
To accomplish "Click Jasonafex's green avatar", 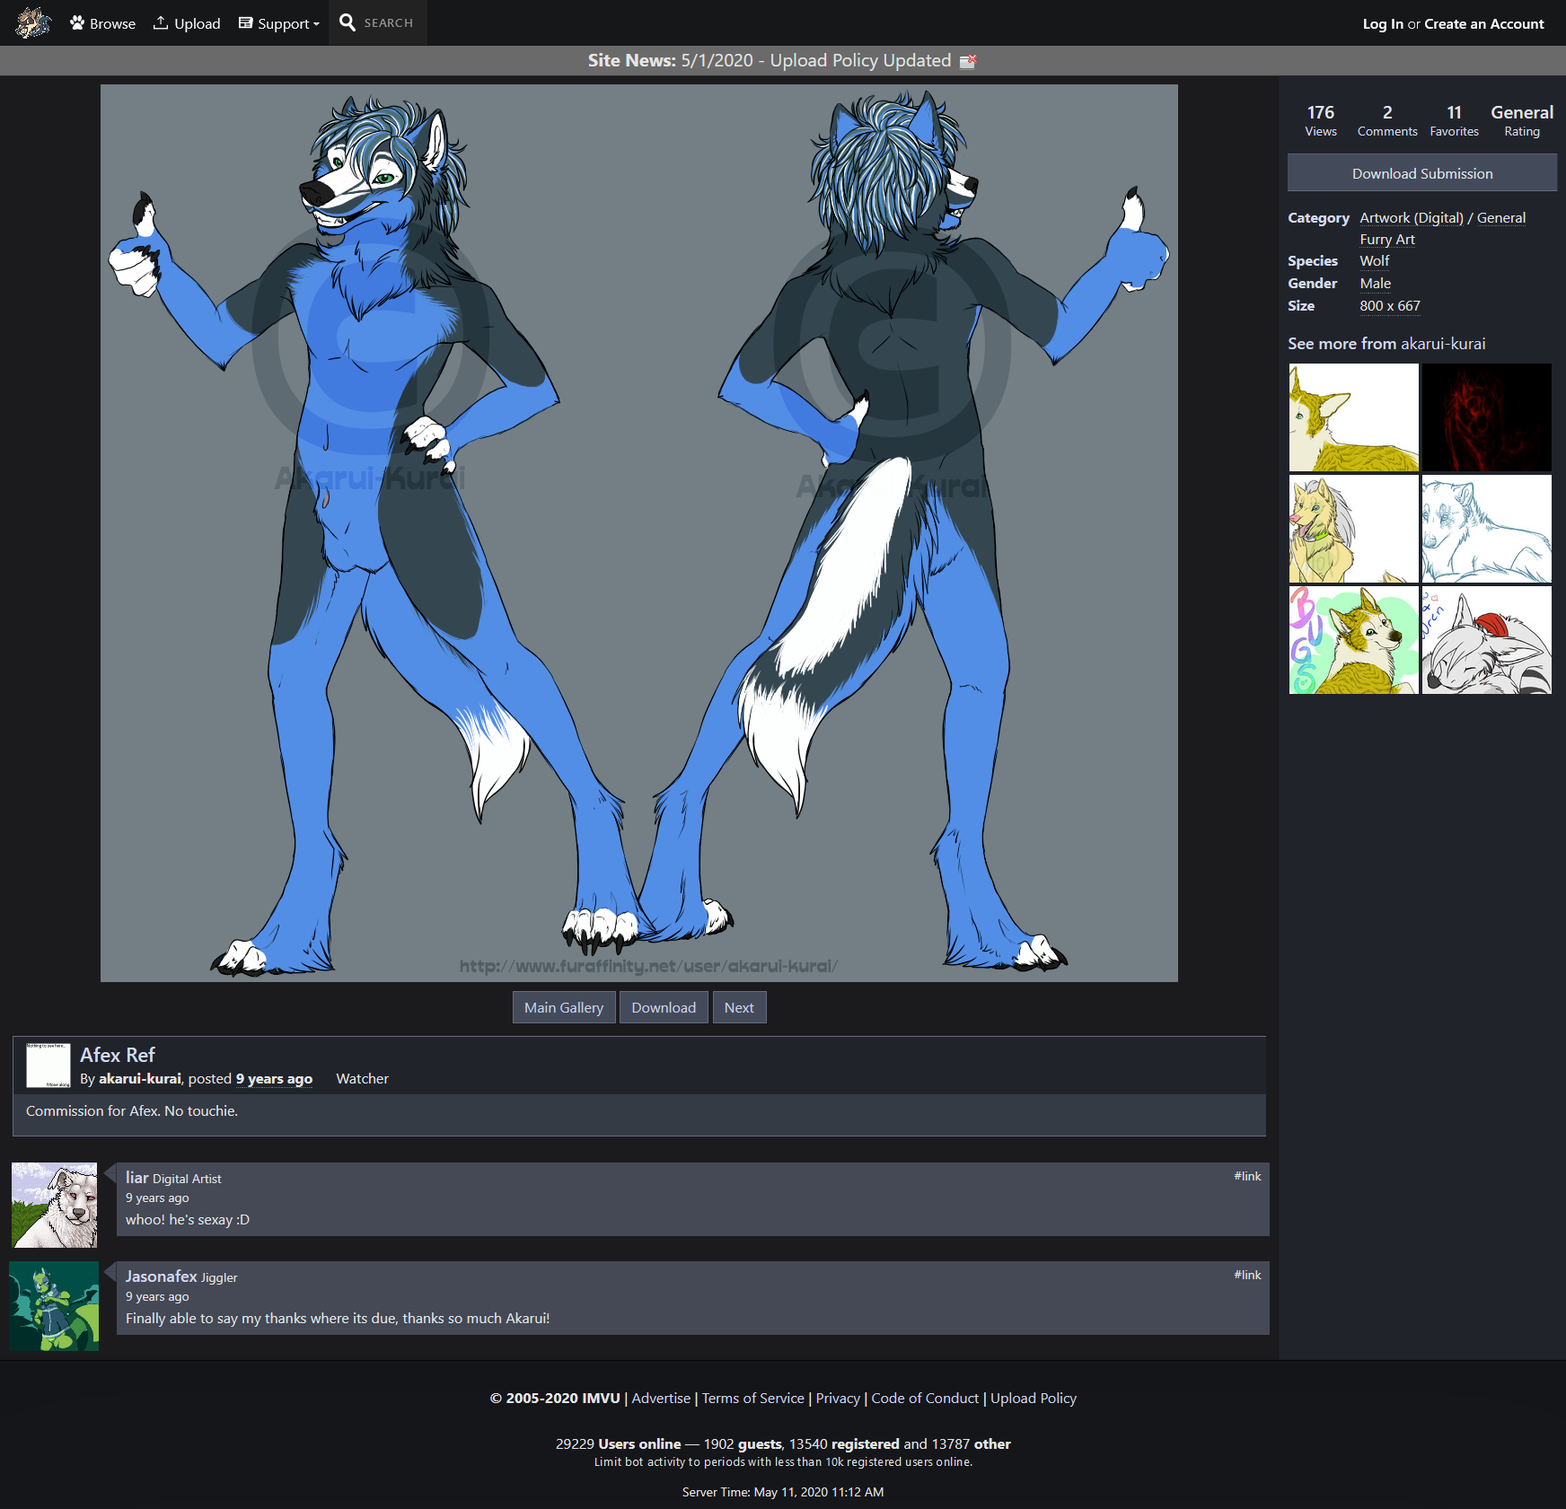I will 54,1306.
